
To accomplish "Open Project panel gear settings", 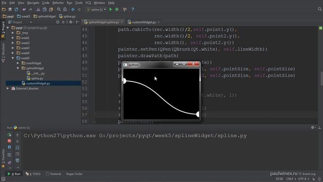I will (71, 22).
